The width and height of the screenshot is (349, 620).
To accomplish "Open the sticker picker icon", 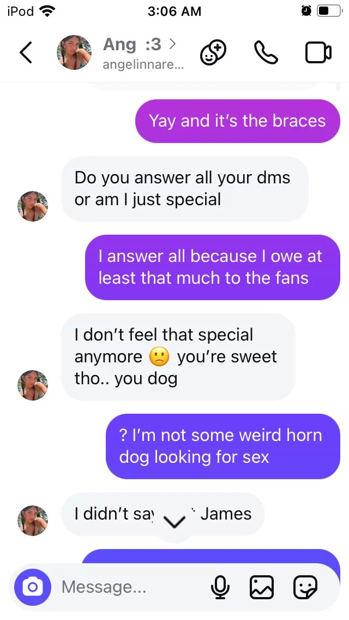I will point(305,587).
